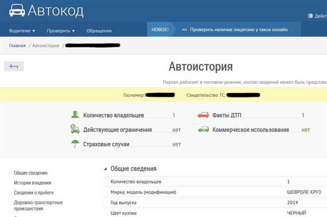Screen dimensions: 327x217
Task: Click the green taxi Коммерческое использование icon
Action: (x=203, y=129)
